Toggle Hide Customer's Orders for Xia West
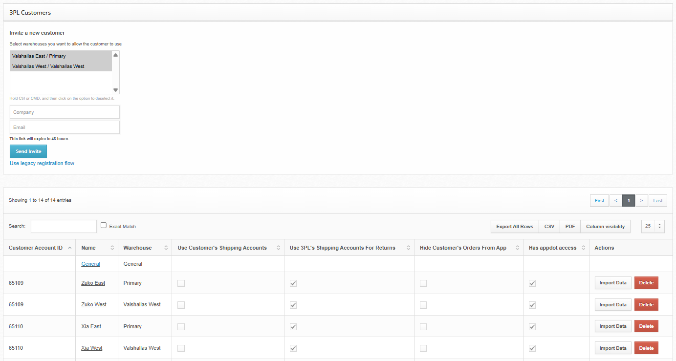Image resolution: width=676 pixels, height=361 pixels. [423, 348]
